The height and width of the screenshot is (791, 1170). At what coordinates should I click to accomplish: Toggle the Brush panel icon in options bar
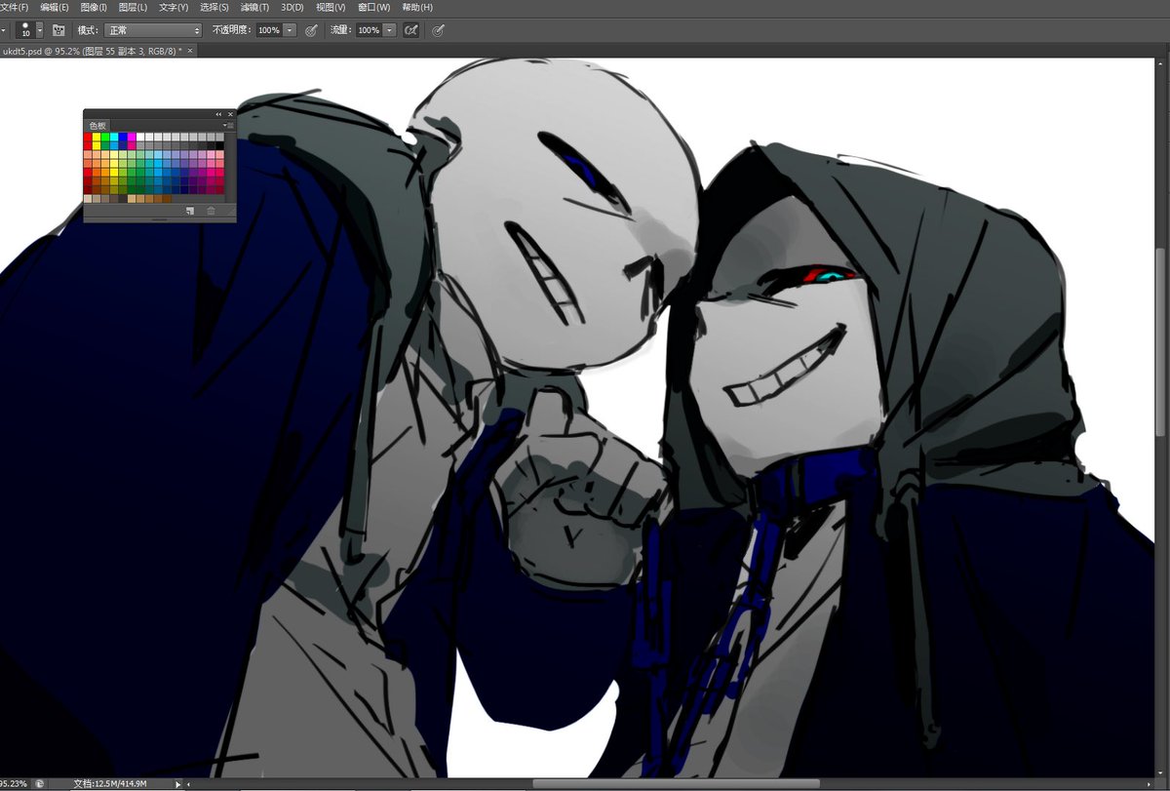click(58, 30)
